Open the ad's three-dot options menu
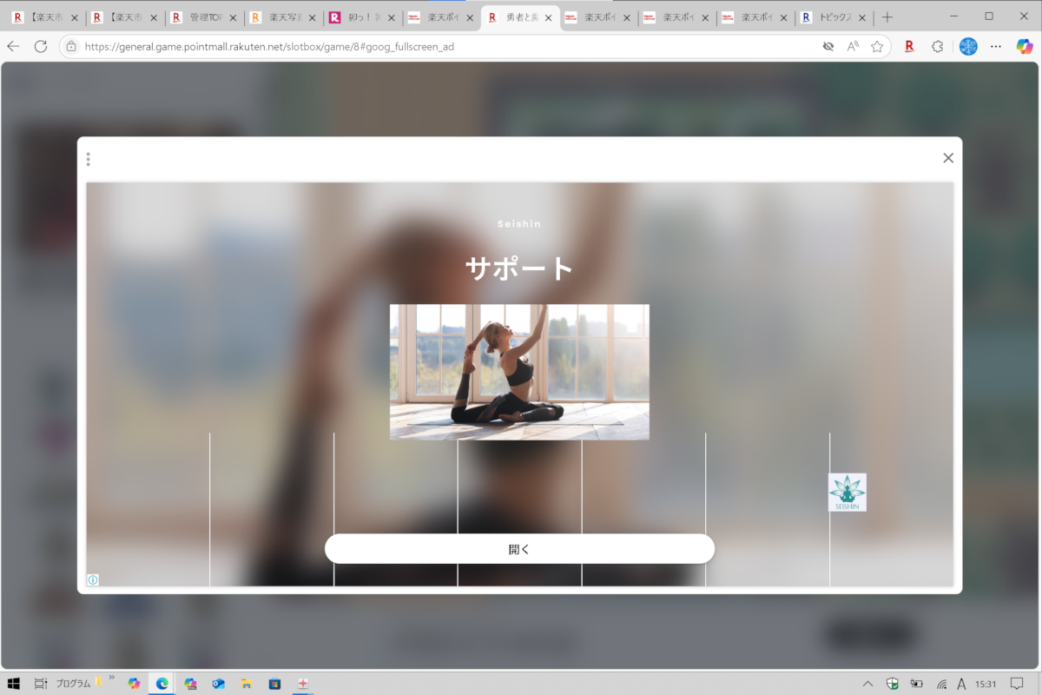The height and width of the screenshot is (695, 1042). pos(88,159)
